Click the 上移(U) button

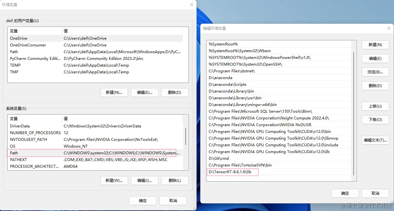tap(375, 106)
